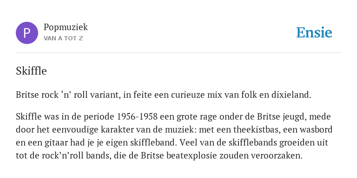
Task: Select the VAN A TOT Z subtitle
Action: 63,38
